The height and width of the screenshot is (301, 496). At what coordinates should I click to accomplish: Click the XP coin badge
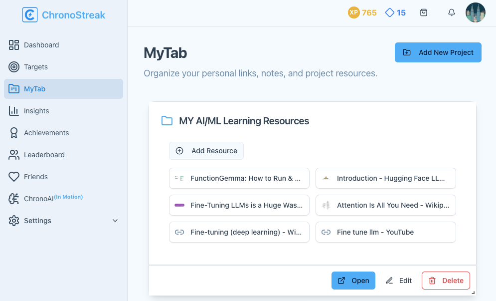tap(354, 13)
